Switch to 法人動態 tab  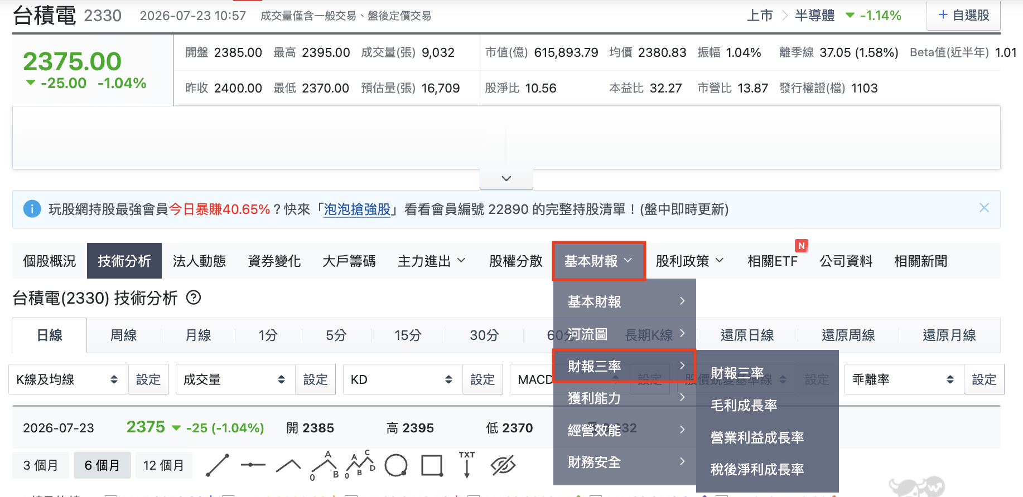point(199,261)
